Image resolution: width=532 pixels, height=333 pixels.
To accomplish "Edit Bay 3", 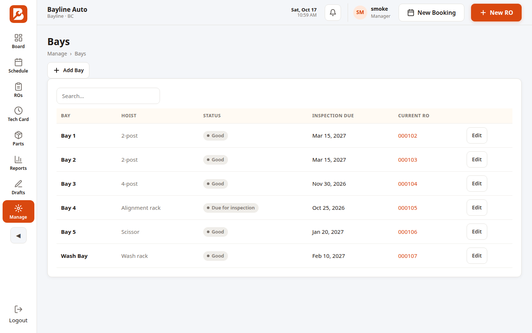I will click(x=477, y=184).
